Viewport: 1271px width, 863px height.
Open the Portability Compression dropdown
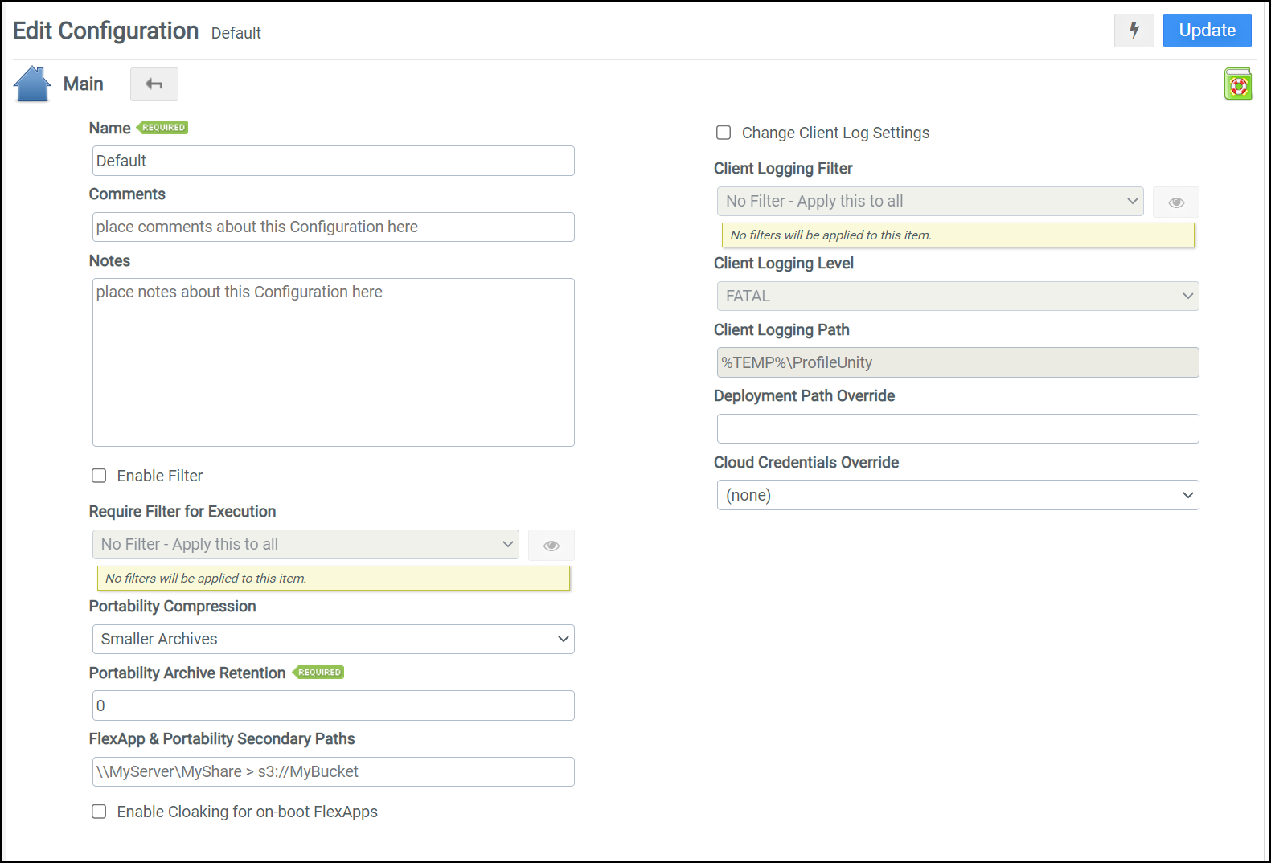[x=333, y=639]
